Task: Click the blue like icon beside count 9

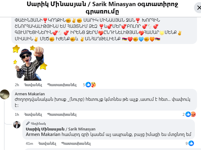Action: click(191, 143)
